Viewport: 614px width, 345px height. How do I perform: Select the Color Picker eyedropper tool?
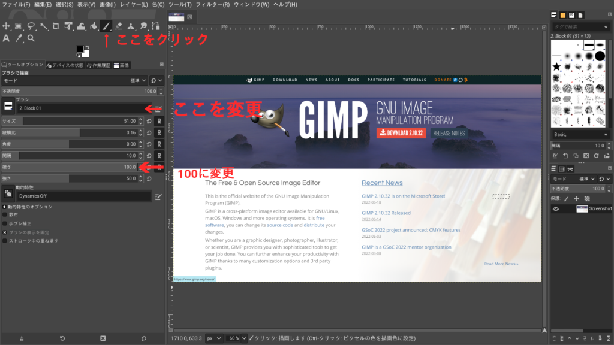coord(19,38)
